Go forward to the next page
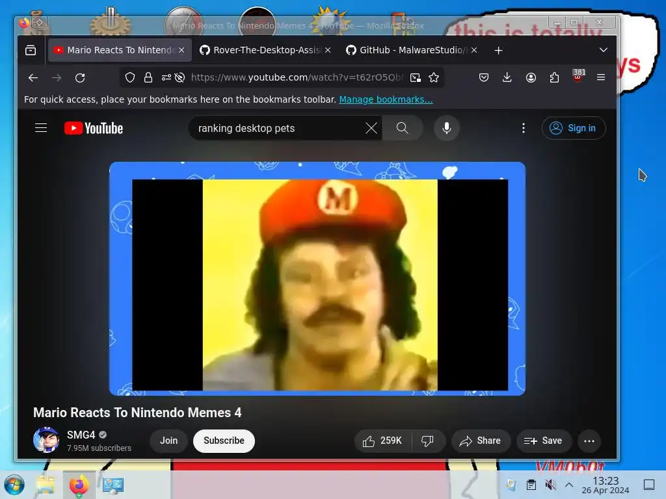Screen dimensions: 666x499 point(57,78)
